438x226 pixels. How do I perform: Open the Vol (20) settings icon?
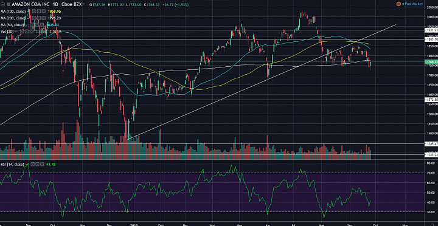point(27,32)
